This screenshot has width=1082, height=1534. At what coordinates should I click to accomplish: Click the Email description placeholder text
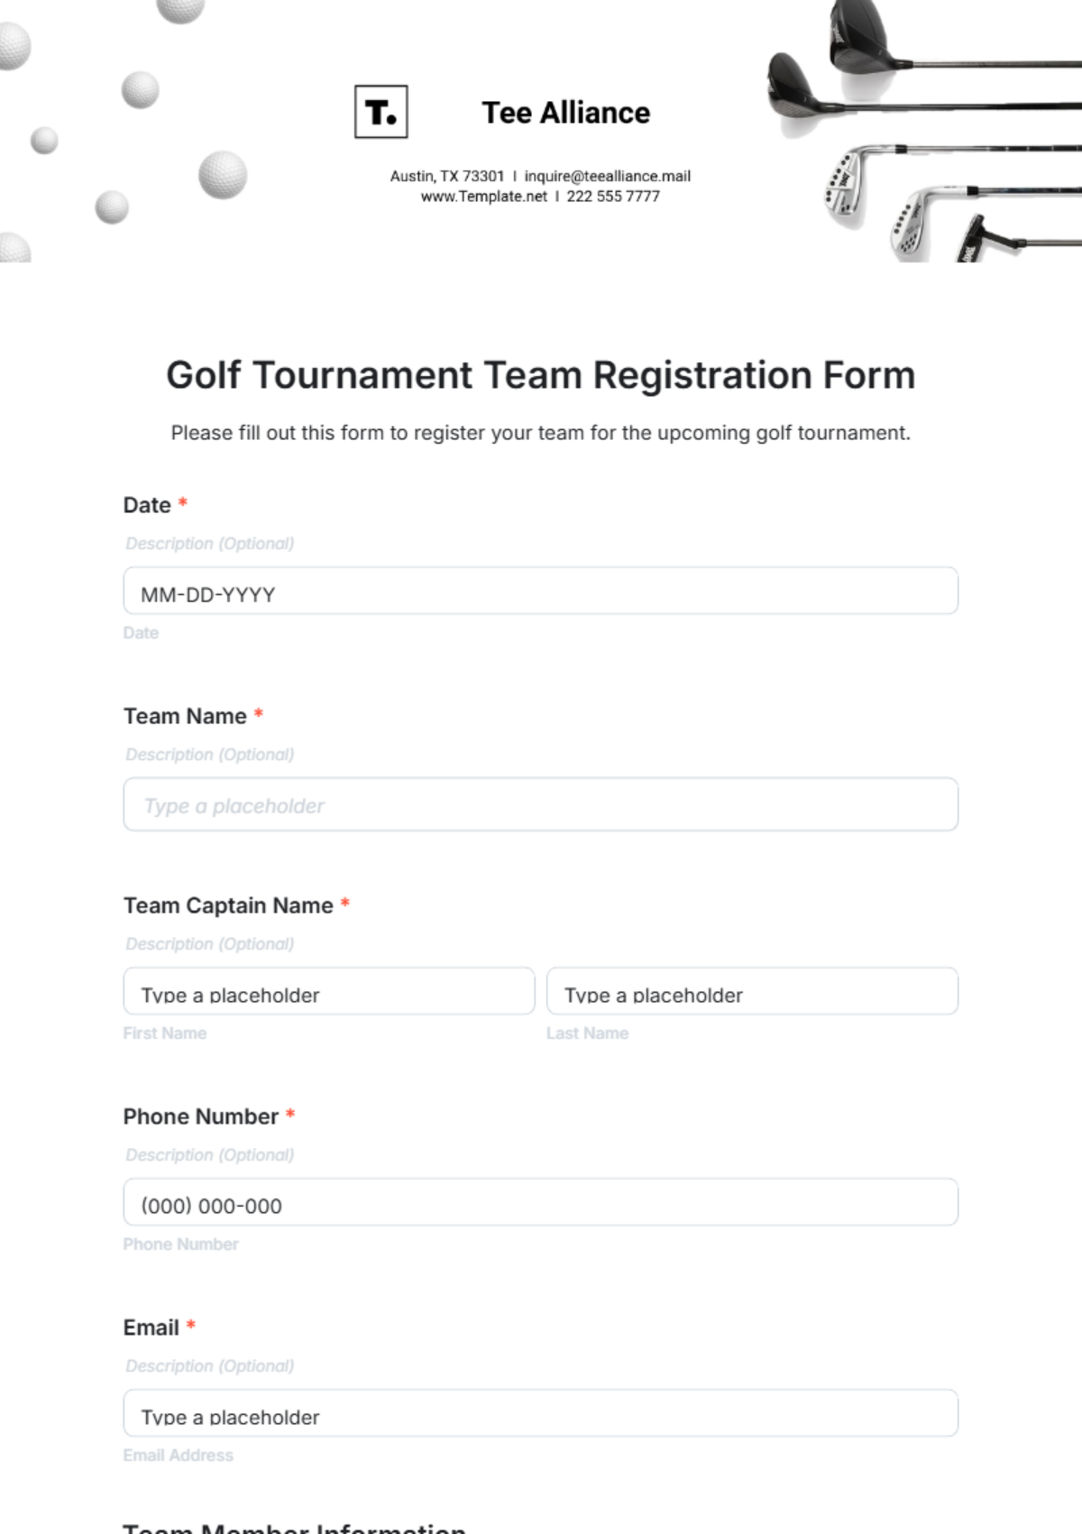(210, 1366)
